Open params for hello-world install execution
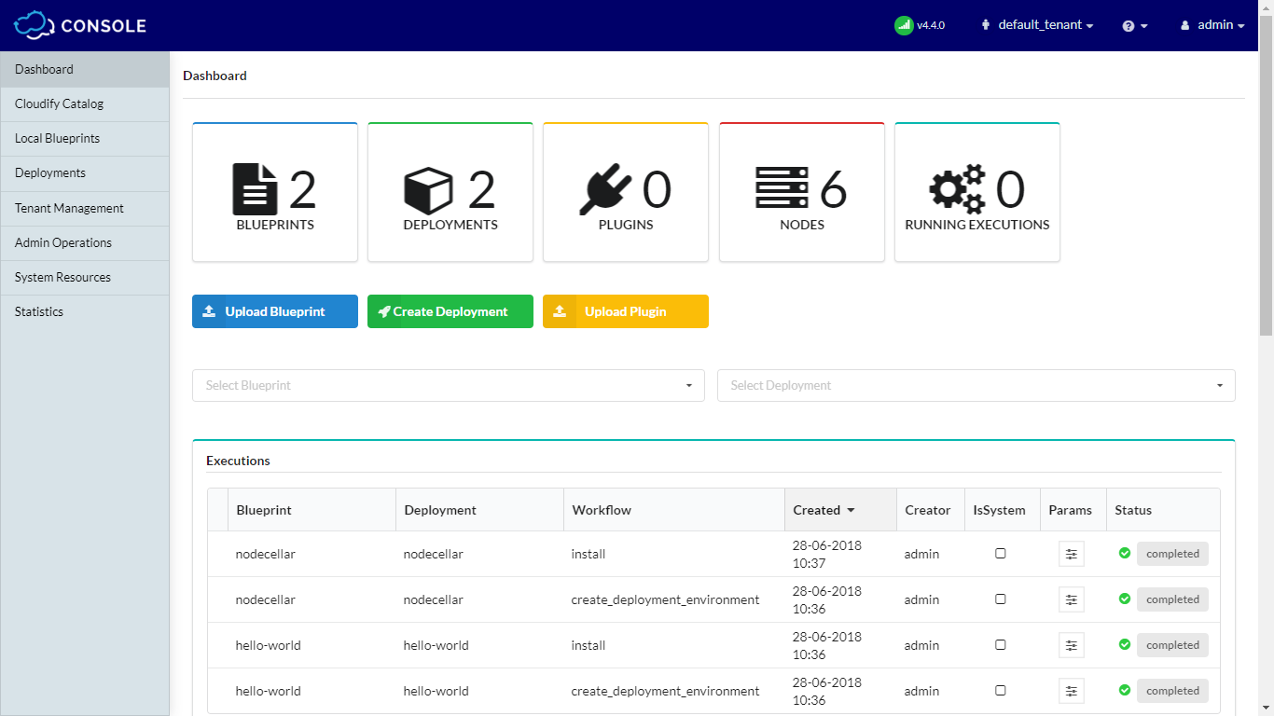This screenshot has width=1274, height=716. (1072, 645)
